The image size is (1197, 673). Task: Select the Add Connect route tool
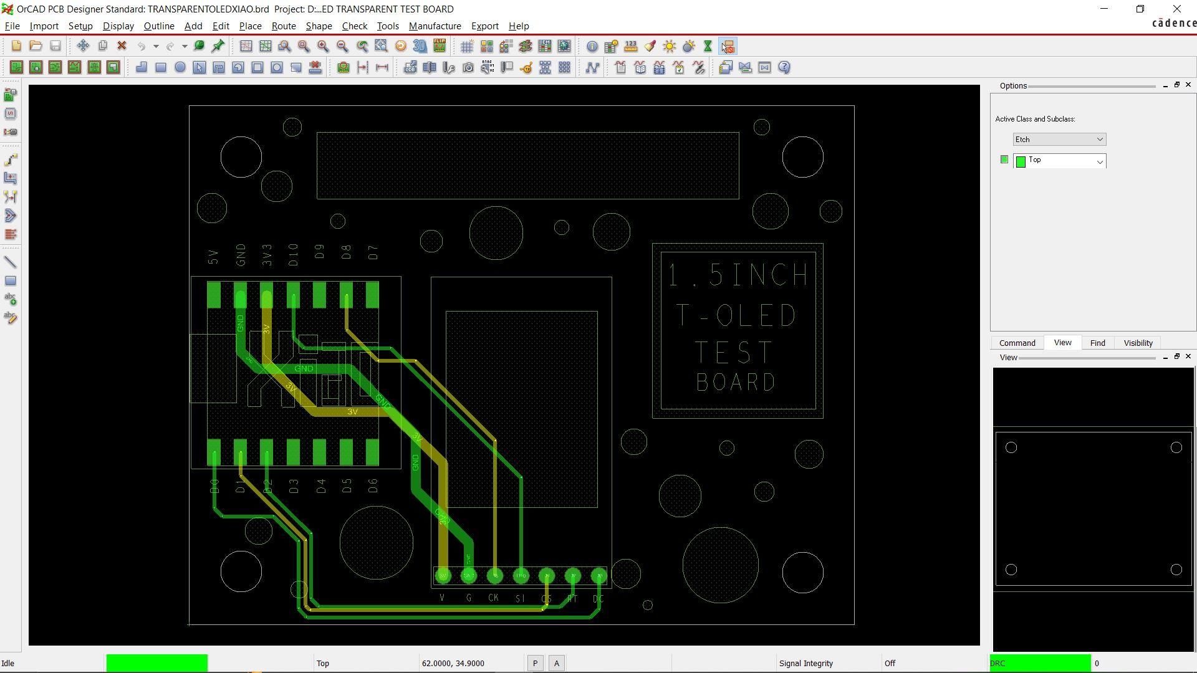tap(11, 160)
